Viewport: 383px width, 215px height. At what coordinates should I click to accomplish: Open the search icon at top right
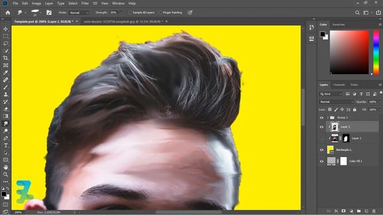tap(357, 13)
